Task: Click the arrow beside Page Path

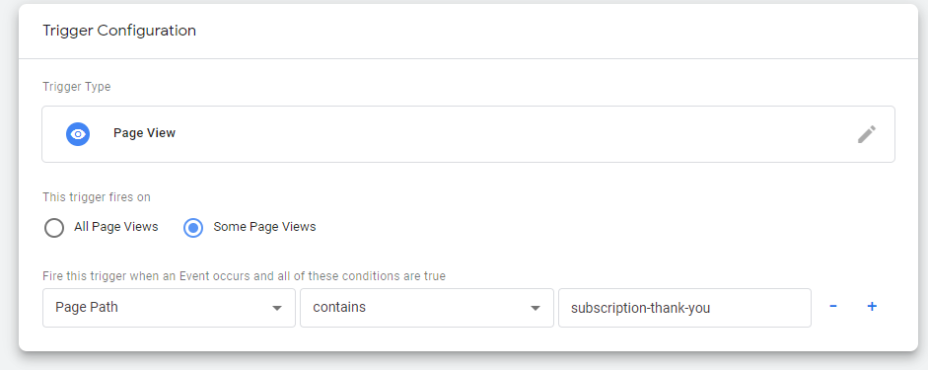Action: [x=276, y=309]
